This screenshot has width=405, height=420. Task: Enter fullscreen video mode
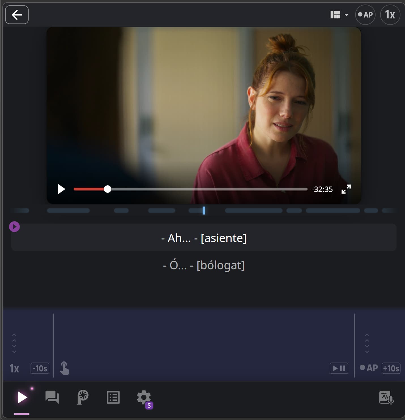pyautogui.click(x=346, y=189)
